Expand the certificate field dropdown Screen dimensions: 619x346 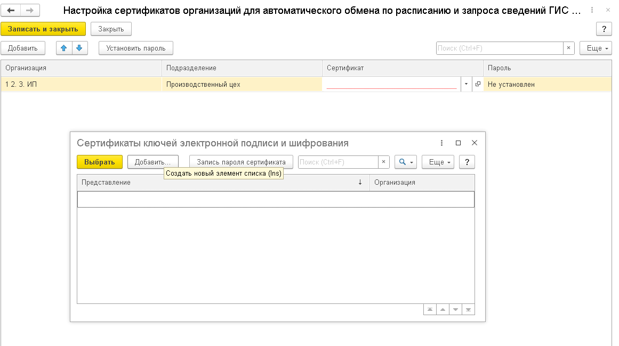(x=465, y=84)
